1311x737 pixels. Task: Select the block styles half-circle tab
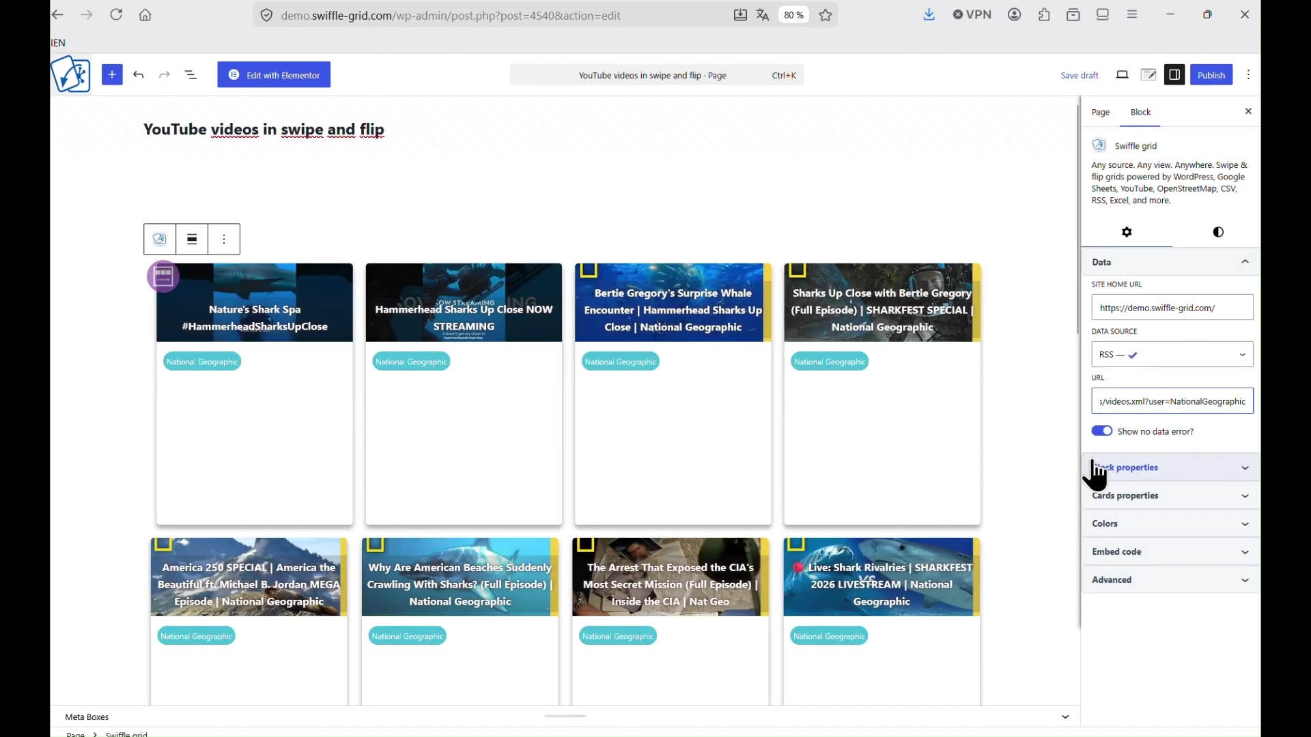pos(1218,233)
